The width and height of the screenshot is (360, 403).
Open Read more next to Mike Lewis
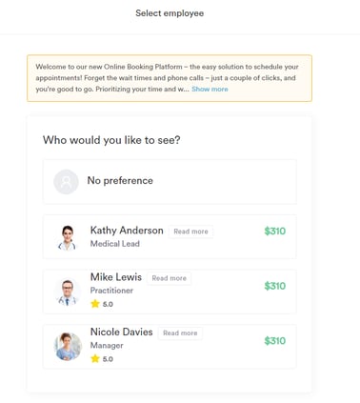[x=169, y=278]
